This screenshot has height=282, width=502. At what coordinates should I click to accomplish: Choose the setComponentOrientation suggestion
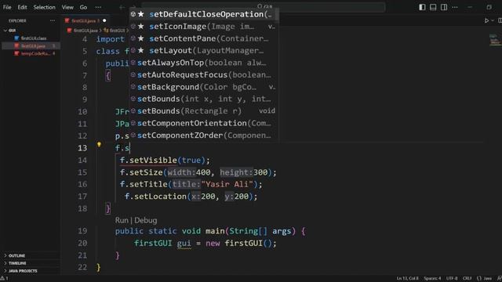click(204, 123)
